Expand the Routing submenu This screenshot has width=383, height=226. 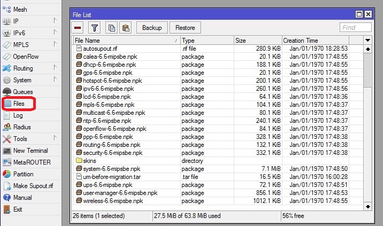click(x=22, y=68)
